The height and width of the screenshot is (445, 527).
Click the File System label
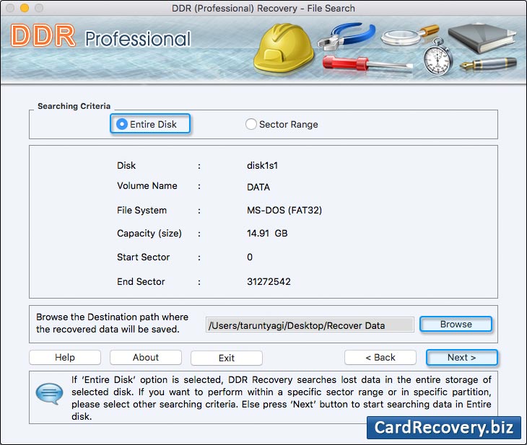[x=141, y=211]
